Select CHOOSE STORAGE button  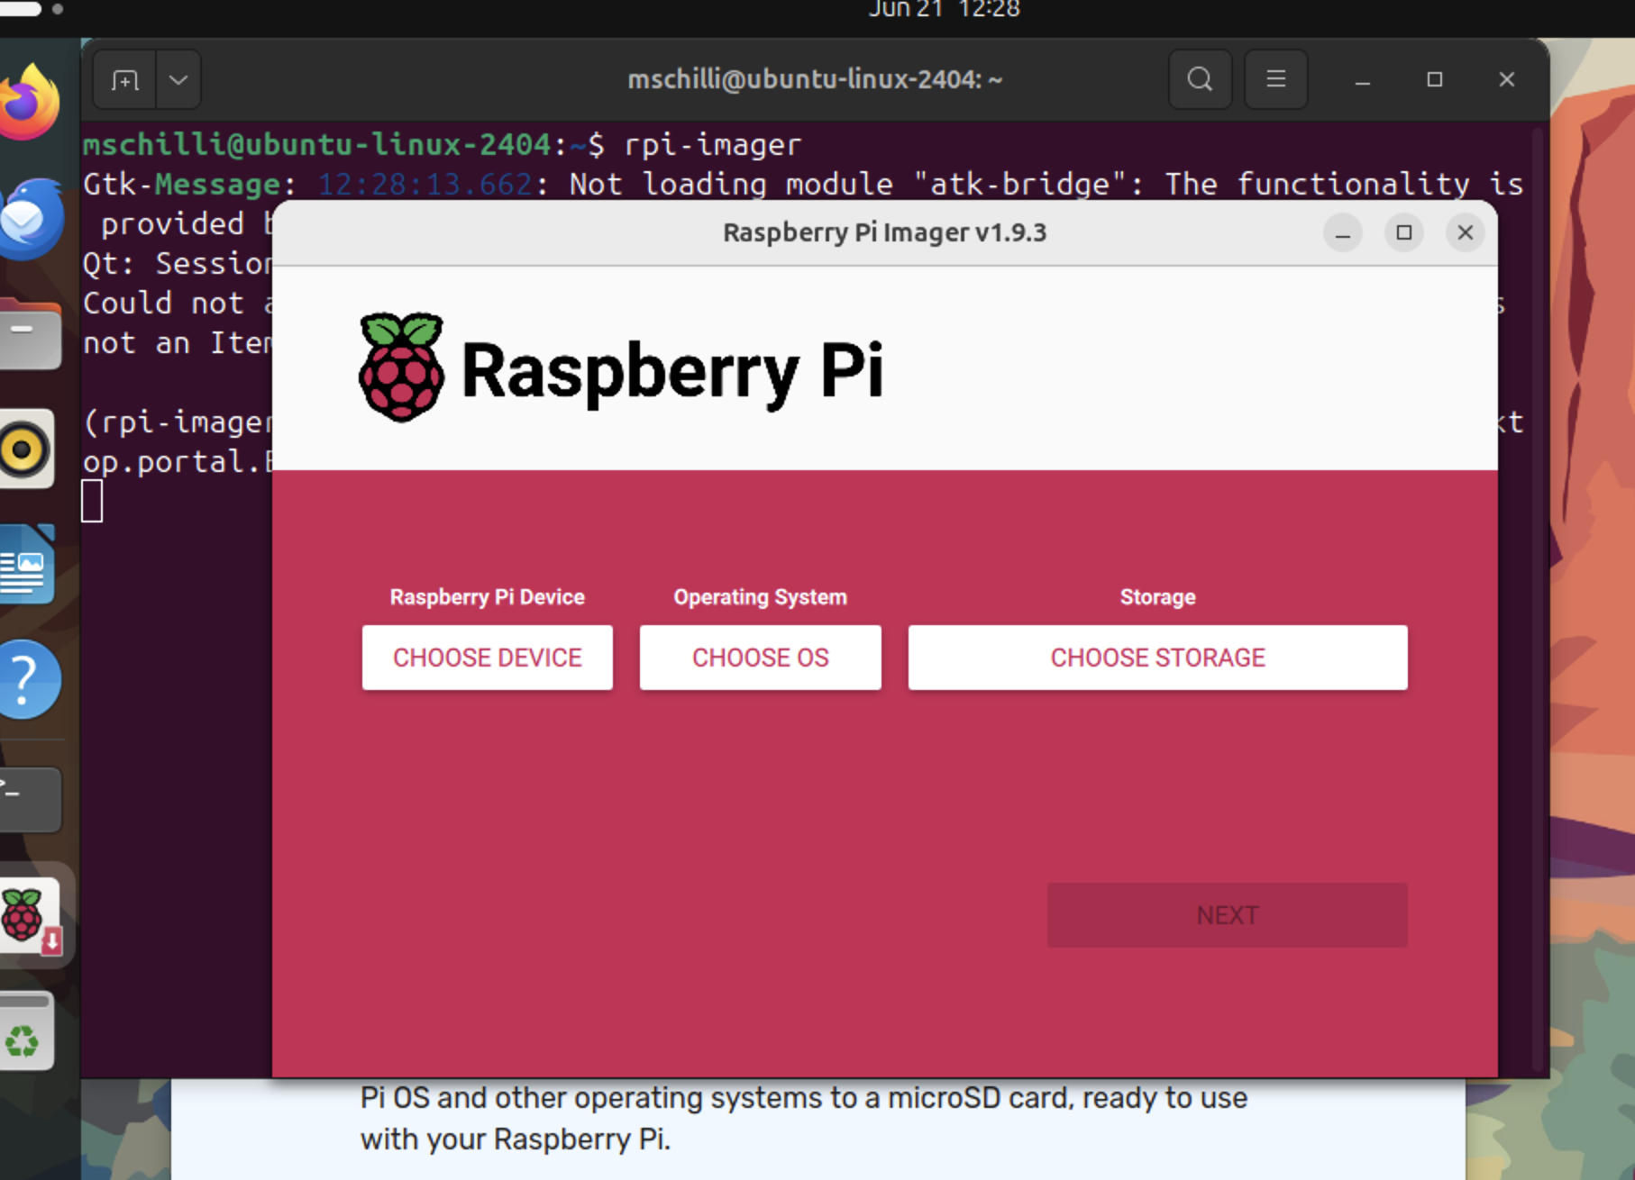[x=1157, y=658]
